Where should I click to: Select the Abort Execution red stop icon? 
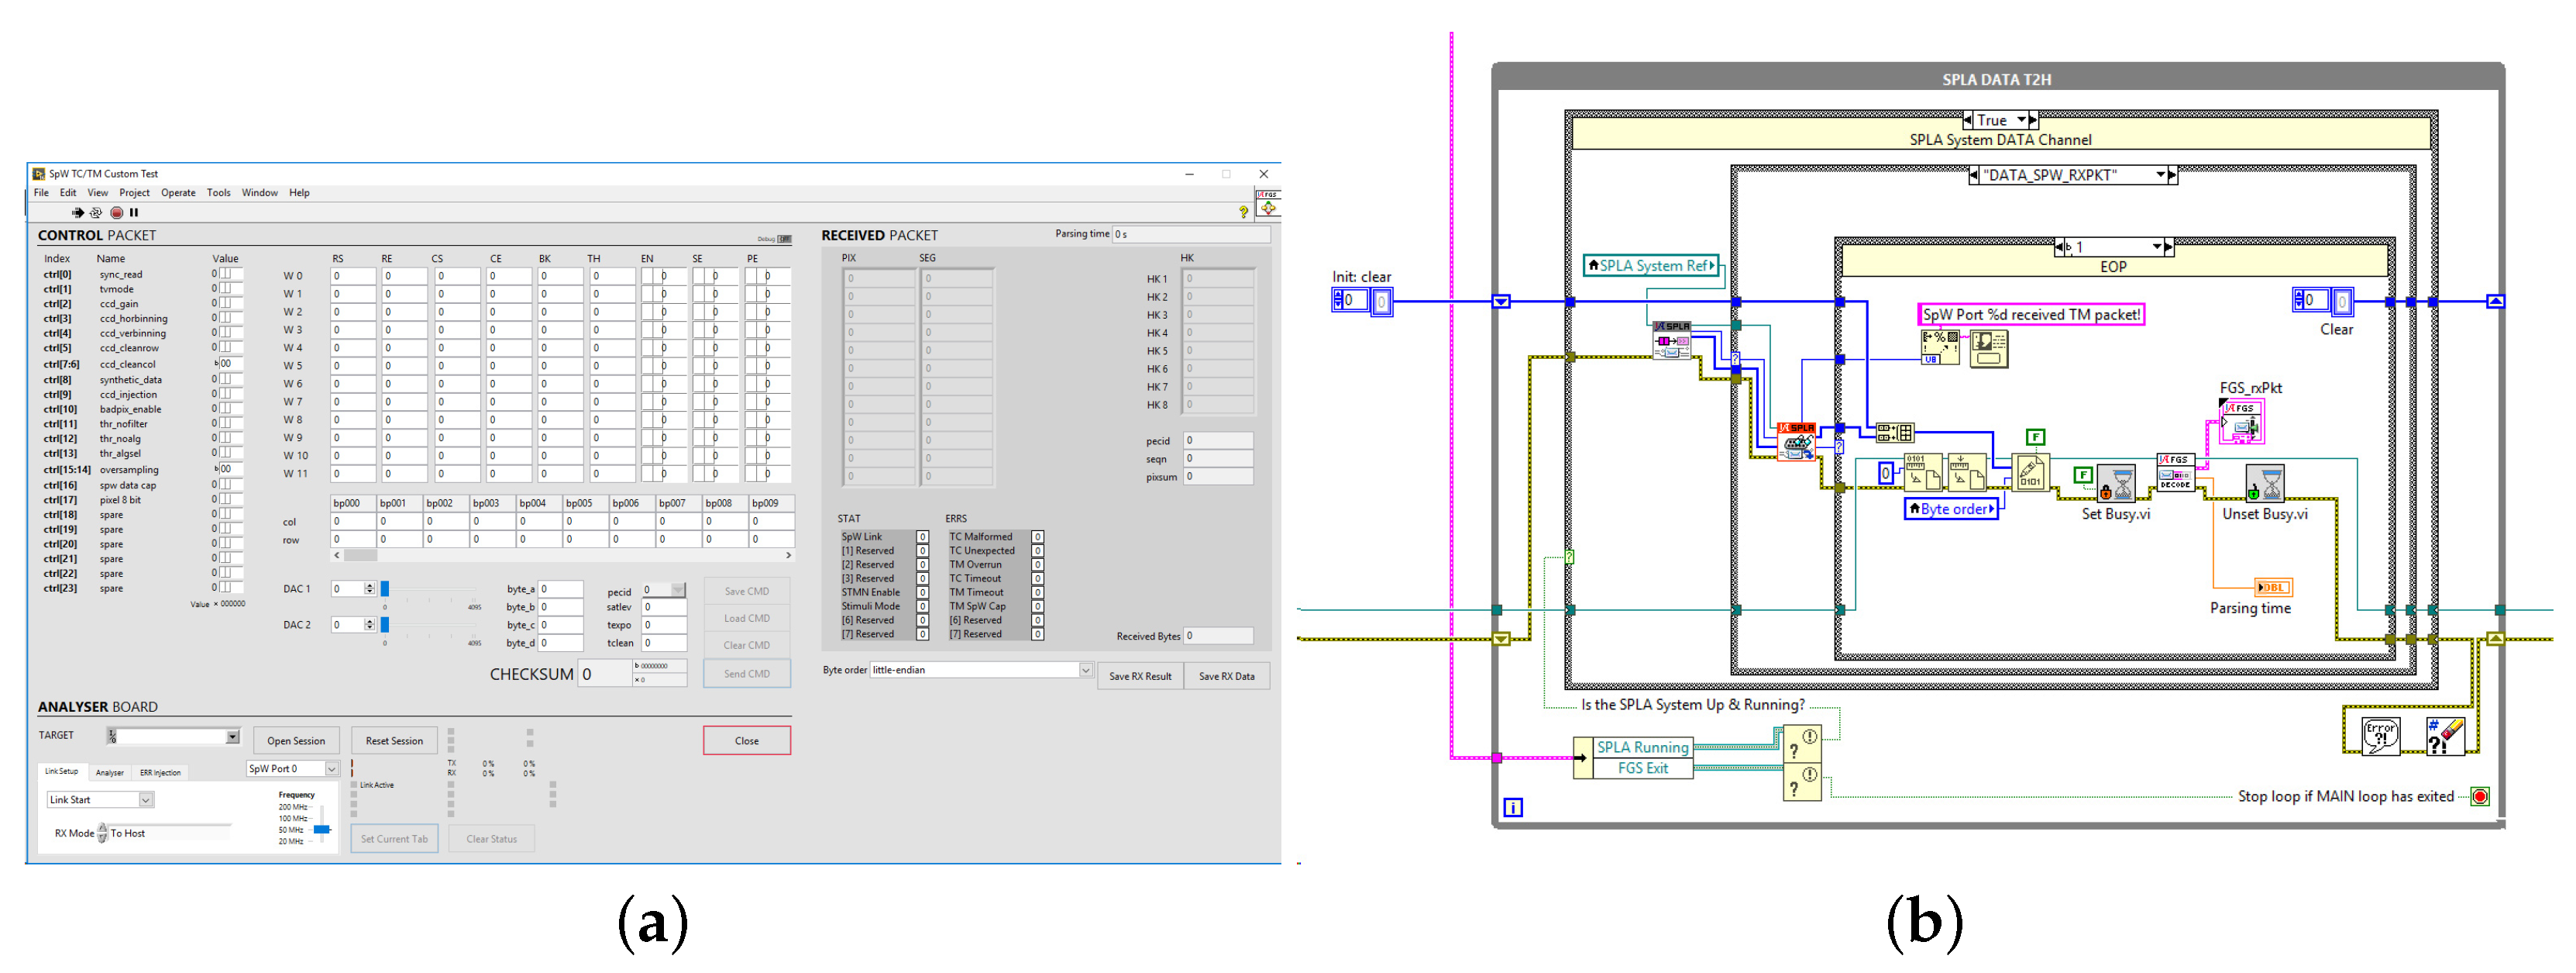pyautogui.click(x=118, y=212)
